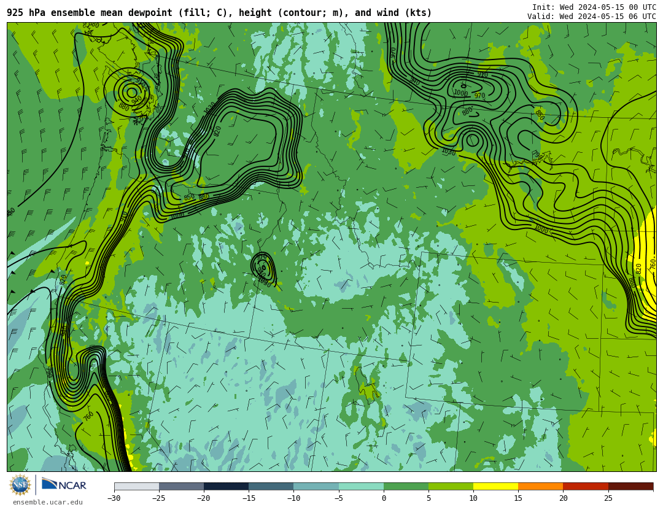Click the -25 colorbar tick label

pyautogui.click(x=158, y=498)
